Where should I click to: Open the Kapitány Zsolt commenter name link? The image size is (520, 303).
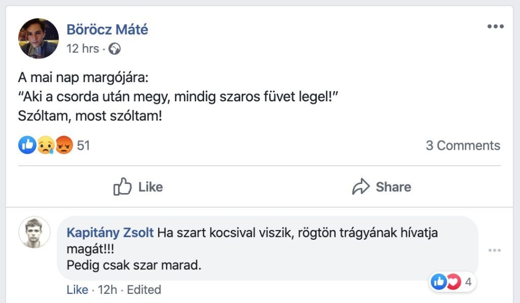click(x=110, y=233)
